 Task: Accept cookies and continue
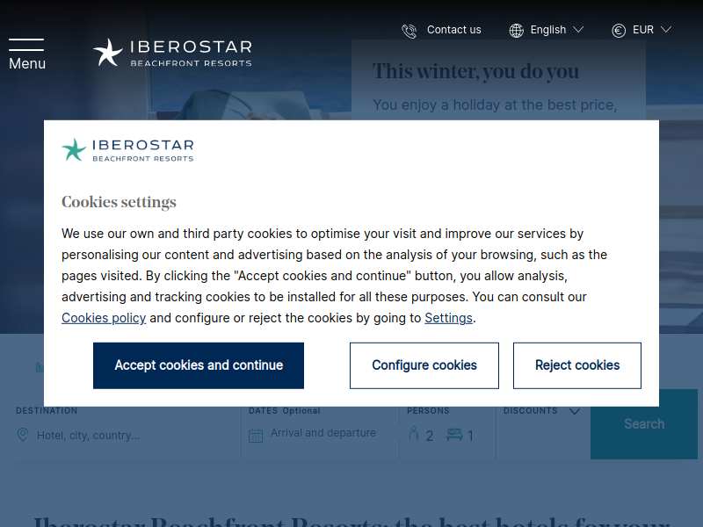click(x=199, y=365)
